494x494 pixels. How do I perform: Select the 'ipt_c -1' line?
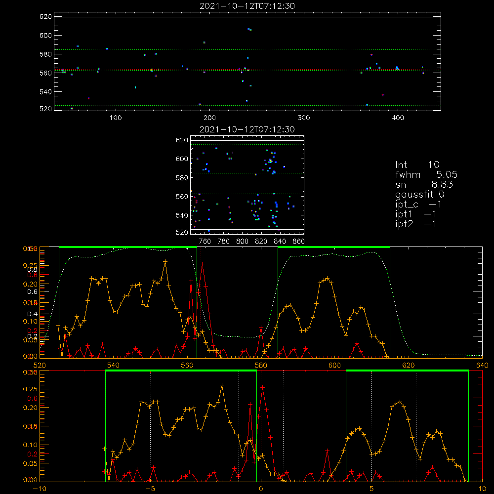(x=418, y=205)
